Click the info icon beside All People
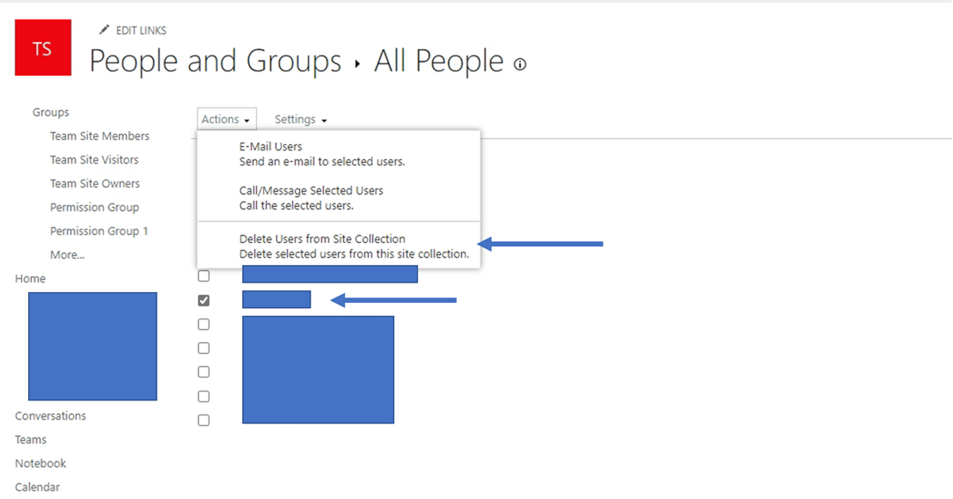Screen dimensions: 953x499 [x=520, y=64]
